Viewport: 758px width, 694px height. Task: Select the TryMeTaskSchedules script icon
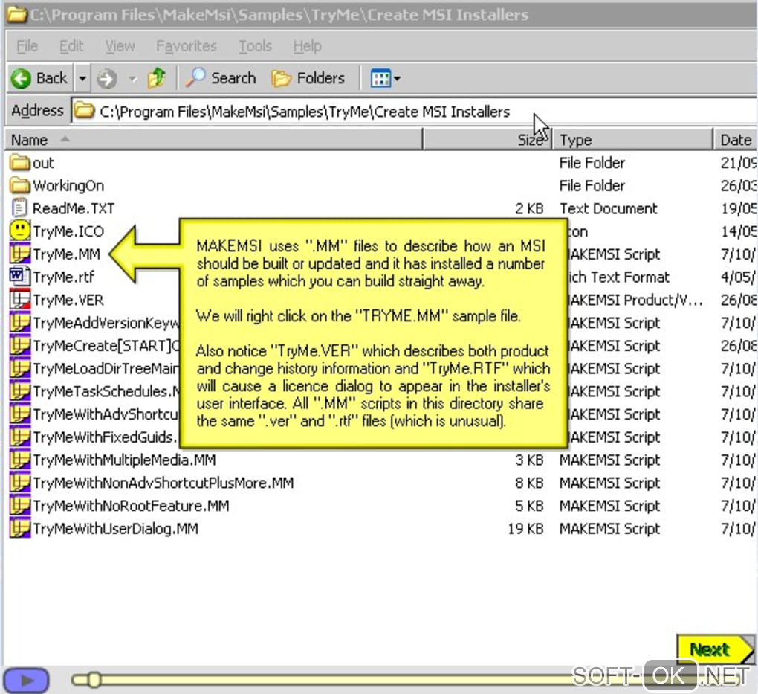click(20, 391)
